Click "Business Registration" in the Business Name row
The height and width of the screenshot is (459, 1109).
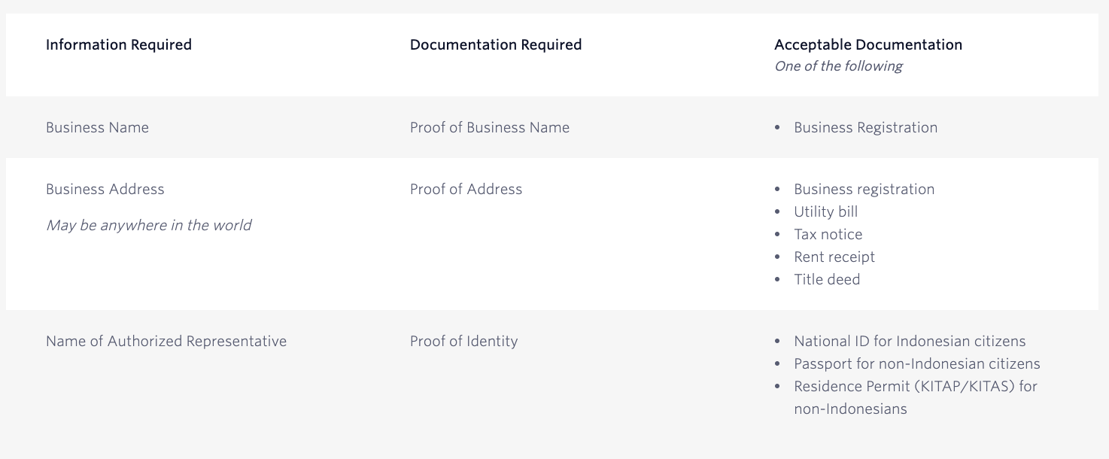coord(865,128)
